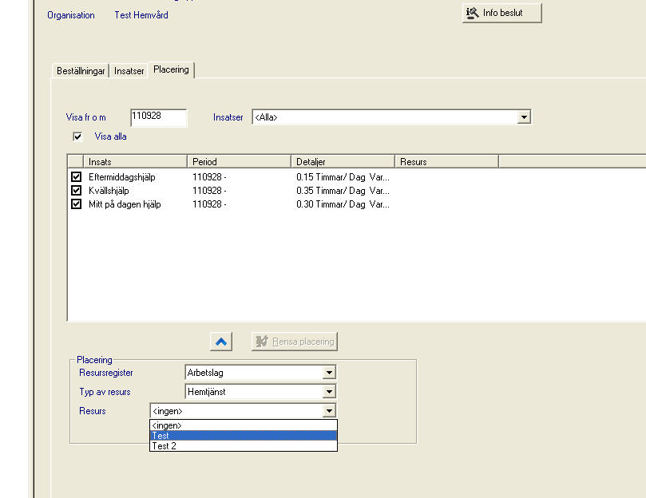Click the 0.15 Timmar/ Dag details cell
This screenshot has height=498, width=646.
(x=343, y=177)
